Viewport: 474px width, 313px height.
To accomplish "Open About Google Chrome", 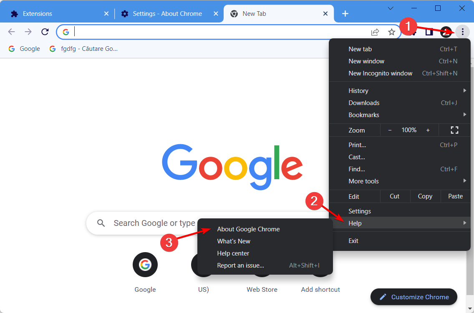I will coord(265,229).
